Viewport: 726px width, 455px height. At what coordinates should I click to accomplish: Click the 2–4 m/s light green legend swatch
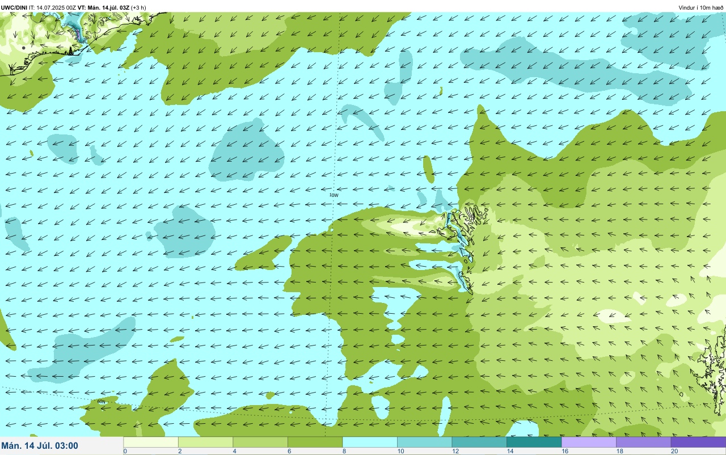205,442
